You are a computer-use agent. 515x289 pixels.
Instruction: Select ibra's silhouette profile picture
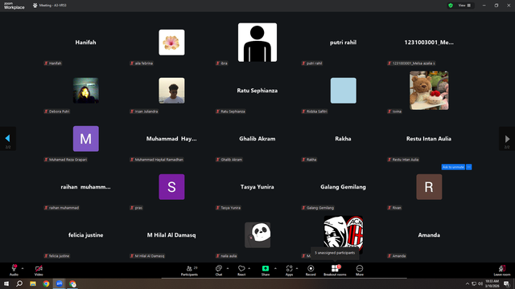tap(257, 43)
